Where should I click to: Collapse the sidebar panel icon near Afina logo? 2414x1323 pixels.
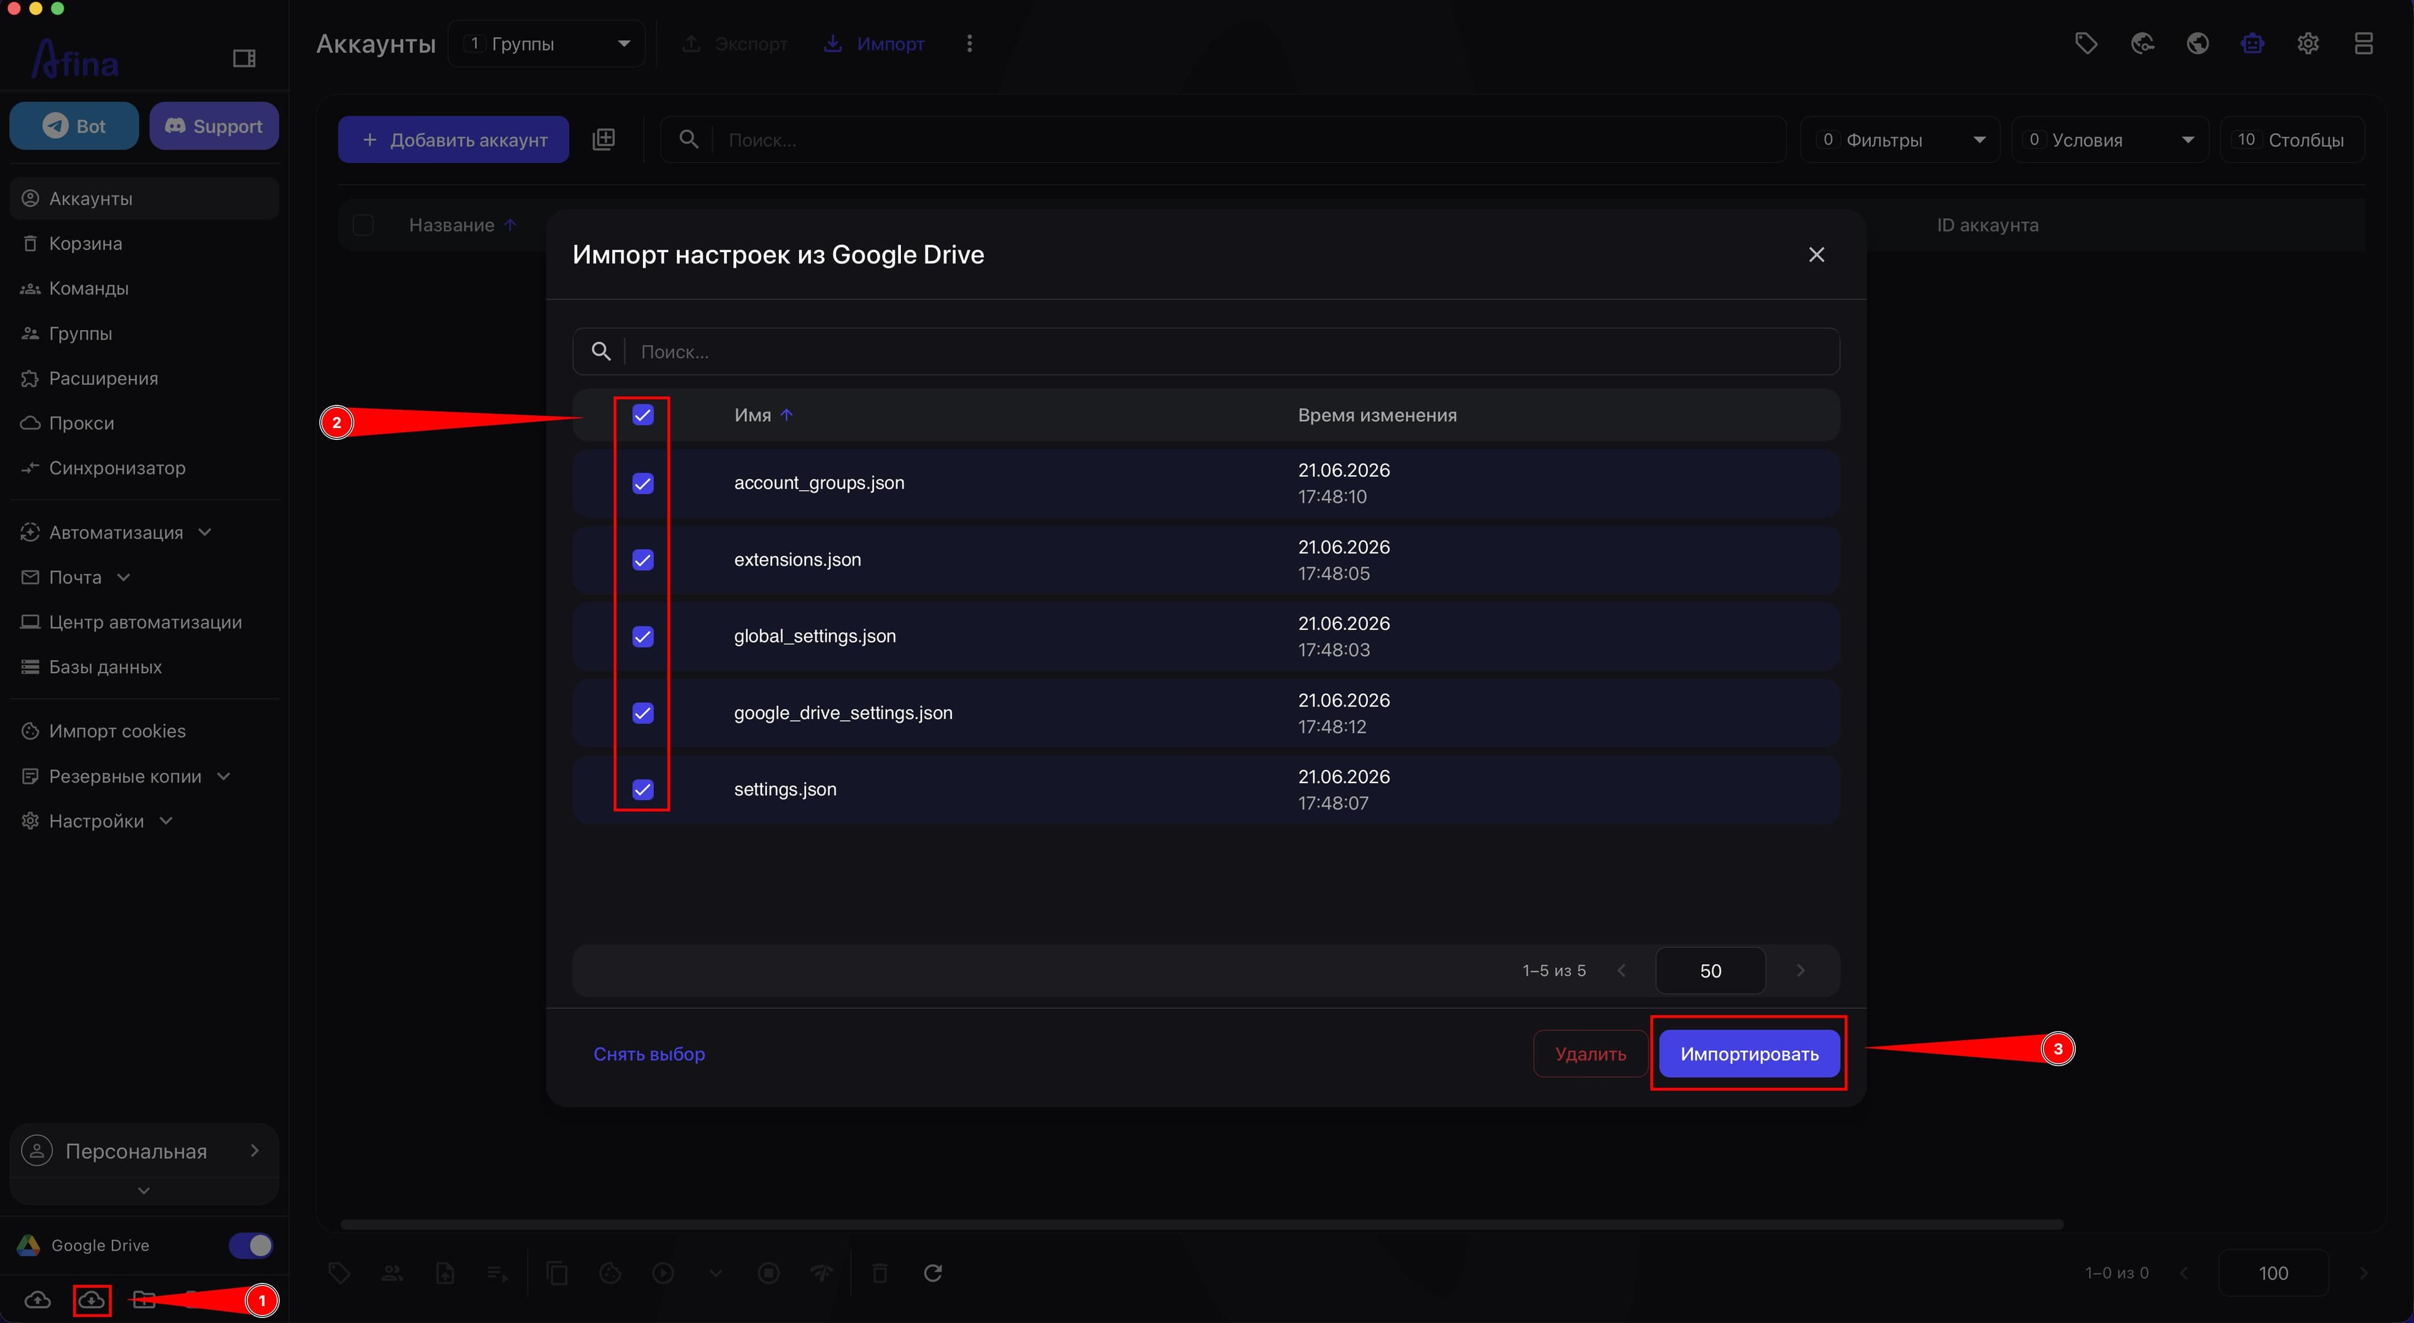245,59
